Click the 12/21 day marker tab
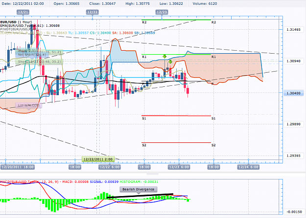Screen dimensions: 306x218 pyautogui.click(x=23, y=12)
